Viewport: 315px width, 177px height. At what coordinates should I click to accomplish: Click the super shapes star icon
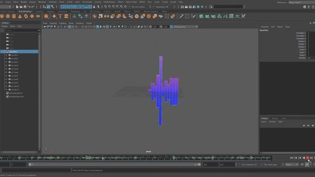point(54,16)
